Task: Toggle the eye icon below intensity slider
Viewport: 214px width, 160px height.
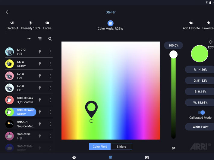Action: point(173,148)
